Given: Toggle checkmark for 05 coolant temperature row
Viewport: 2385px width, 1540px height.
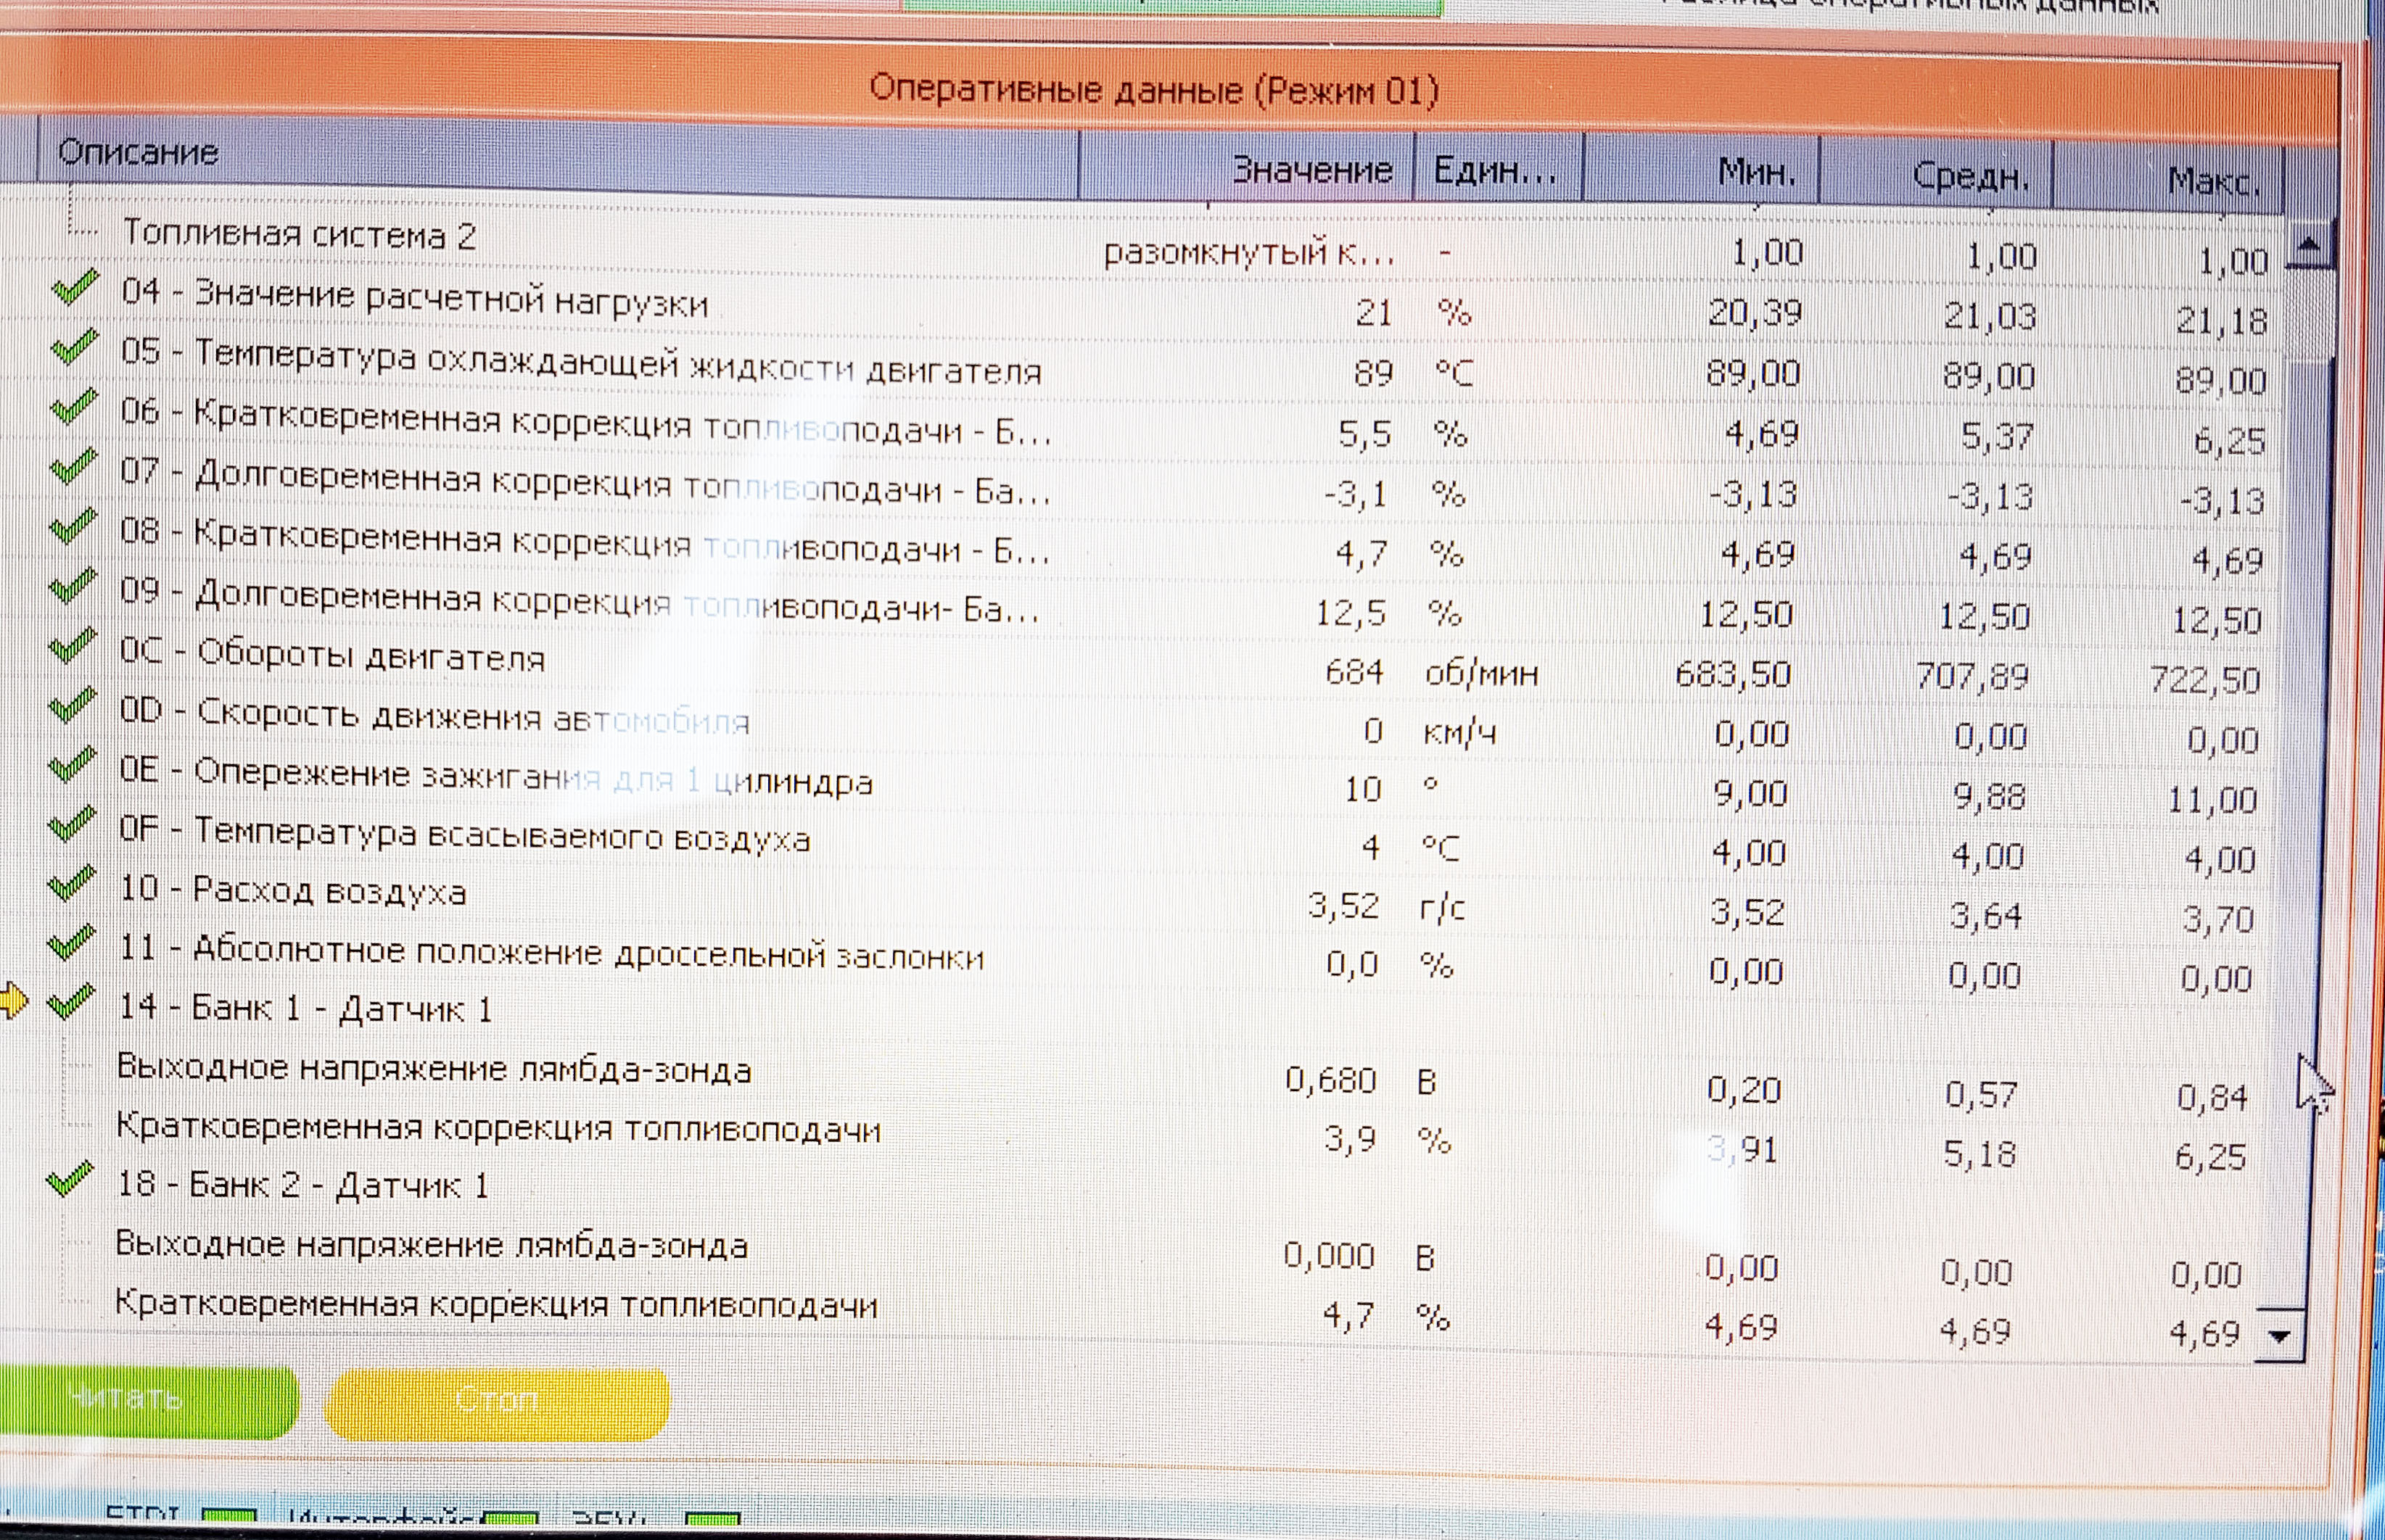Looking at the screenshot, I should point(73,349).
